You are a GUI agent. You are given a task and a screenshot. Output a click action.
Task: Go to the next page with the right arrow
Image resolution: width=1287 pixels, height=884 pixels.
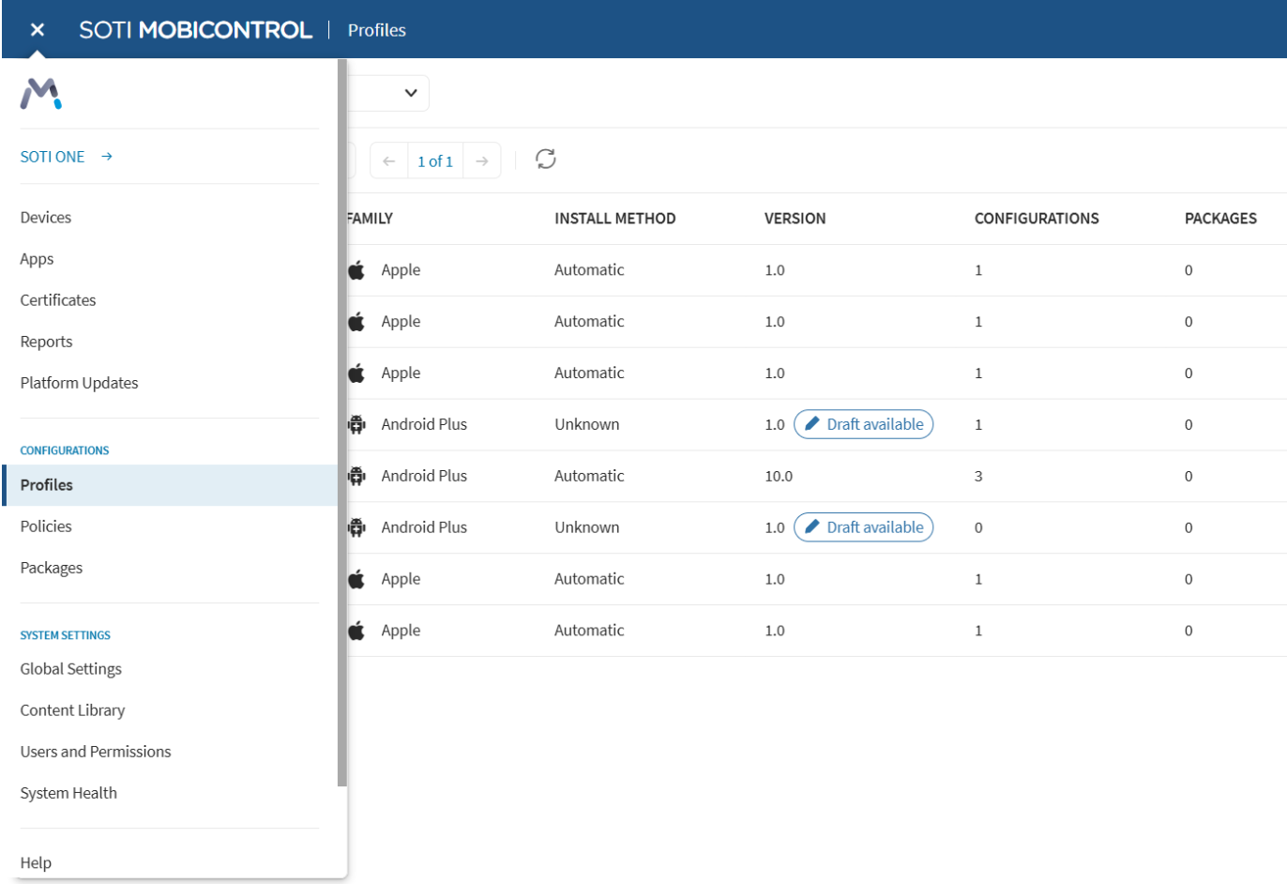point(482,161)
